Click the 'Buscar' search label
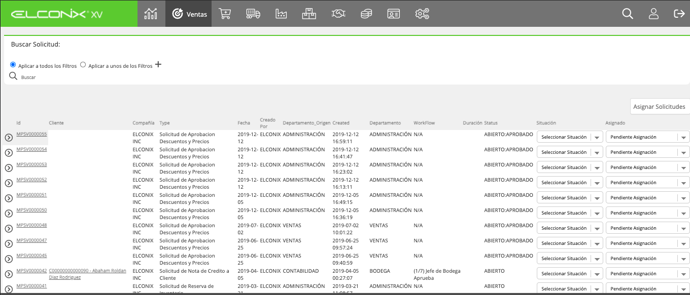 coord(28,77)
